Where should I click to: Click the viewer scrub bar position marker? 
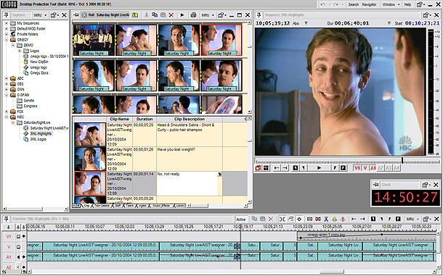(402, 160)
